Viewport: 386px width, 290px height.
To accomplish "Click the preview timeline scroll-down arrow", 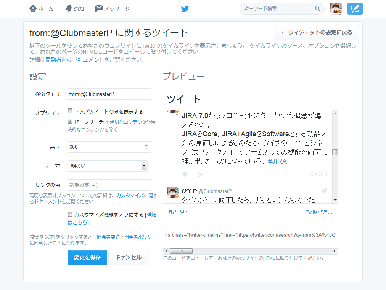I will [x=335, y=200].
